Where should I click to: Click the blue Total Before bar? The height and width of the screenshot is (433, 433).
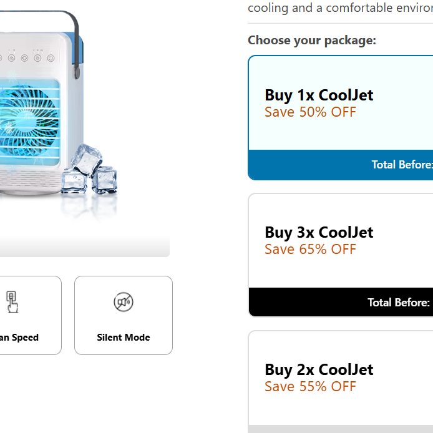point(340,165)
